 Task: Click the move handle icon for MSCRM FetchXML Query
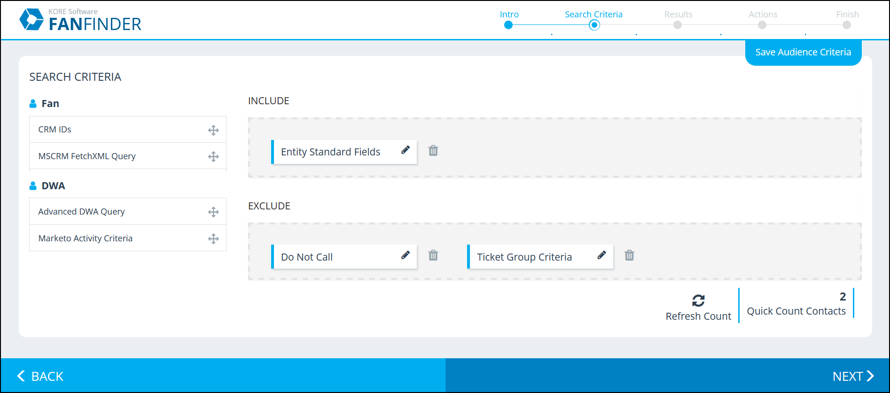coord(213,156)
